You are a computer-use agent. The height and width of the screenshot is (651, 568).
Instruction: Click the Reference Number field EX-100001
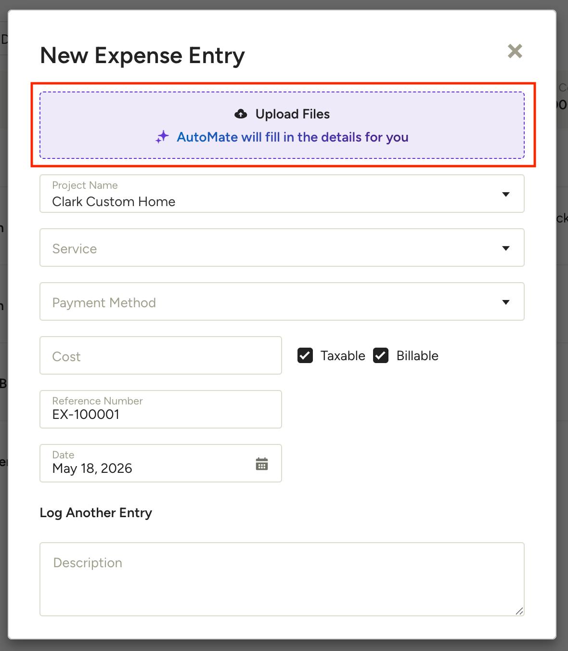(x=161, y=409)
